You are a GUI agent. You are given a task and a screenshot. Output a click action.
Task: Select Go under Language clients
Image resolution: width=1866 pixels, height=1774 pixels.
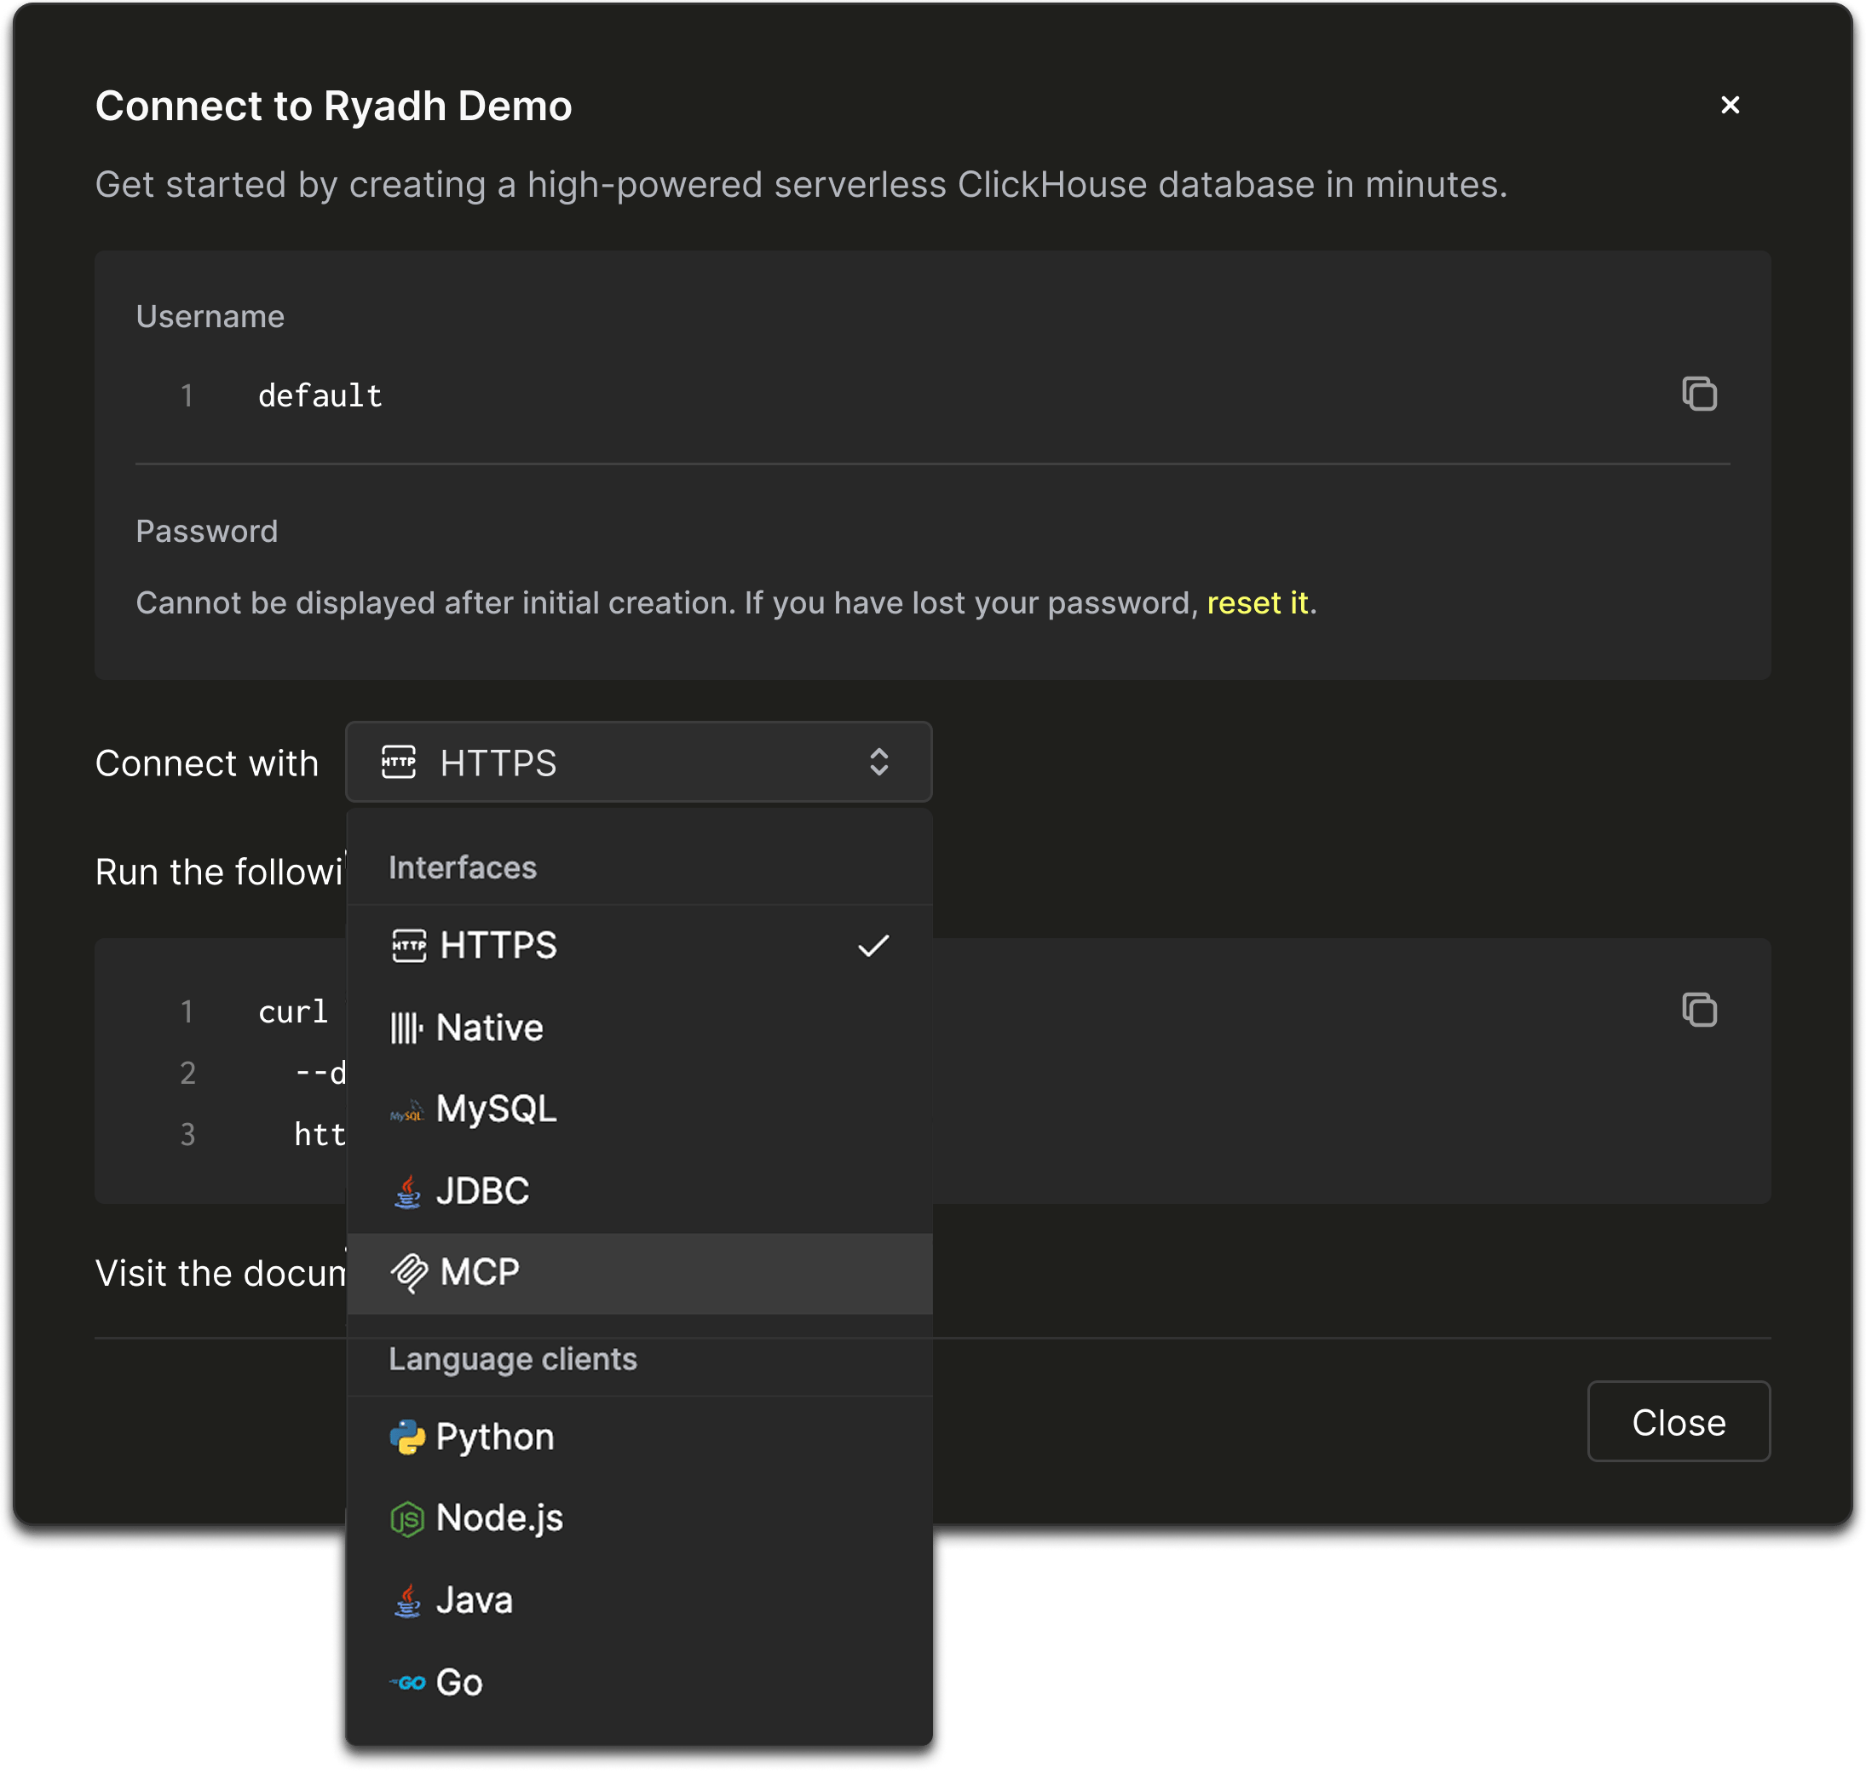[x=638, y=1682]
